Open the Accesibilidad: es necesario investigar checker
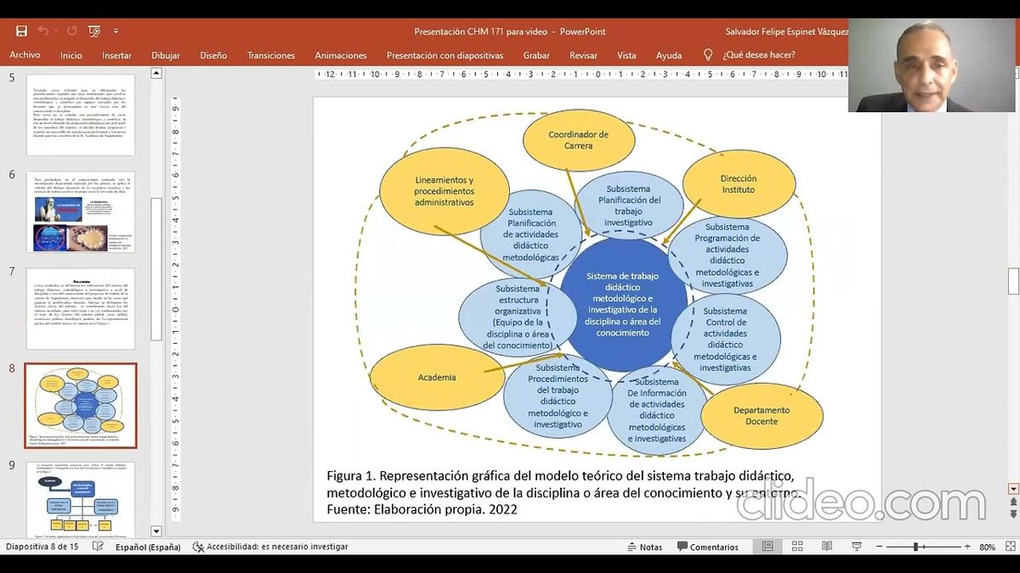The height and width of the screenshot is (573, 1020). 271,548
